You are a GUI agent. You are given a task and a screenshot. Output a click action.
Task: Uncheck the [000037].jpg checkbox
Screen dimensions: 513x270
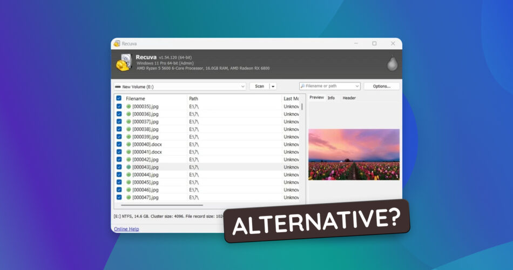coord(119,122)
